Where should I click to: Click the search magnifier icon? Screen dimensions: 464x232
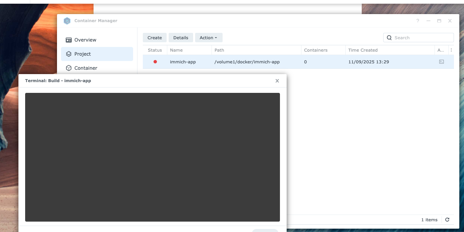(x=389, y=38)
